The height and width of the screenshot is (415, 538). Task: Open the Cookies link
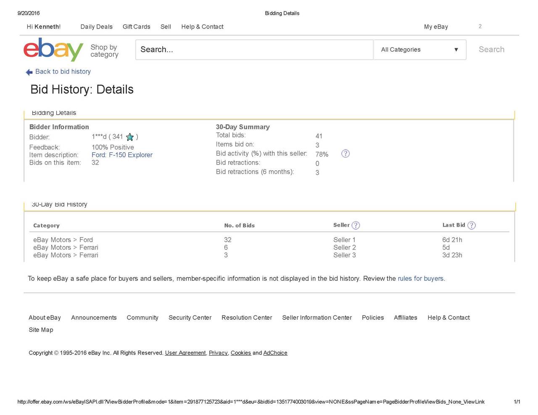[241, 353]
